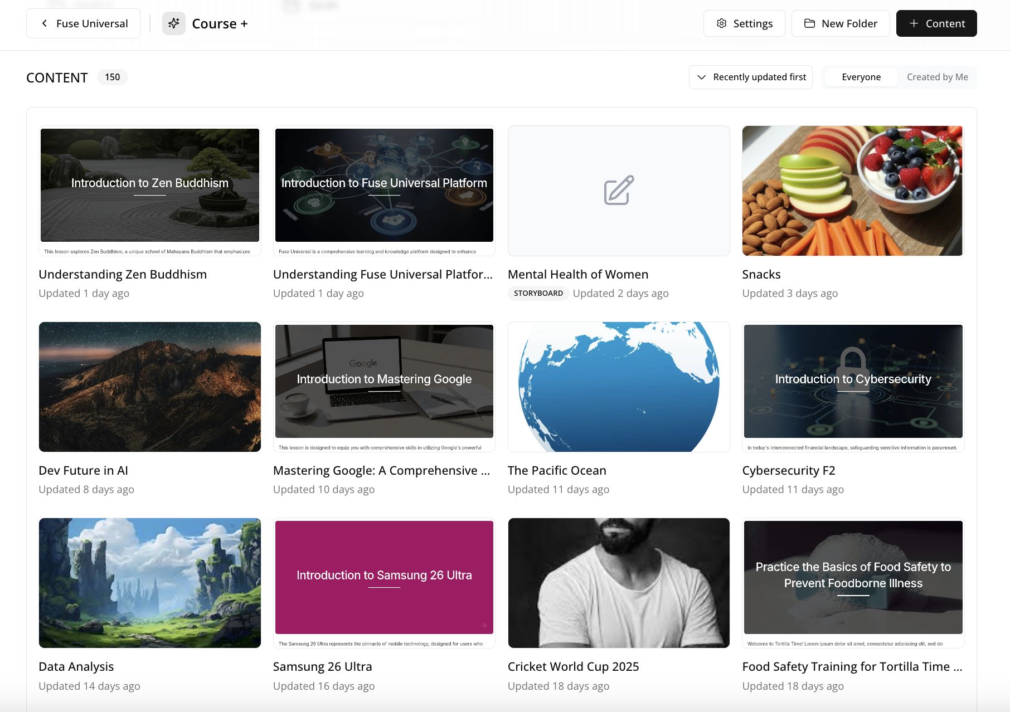Click the plus icon in Content button
Viewport: 1010px width, 712px height.
click(x=914, y=23)
